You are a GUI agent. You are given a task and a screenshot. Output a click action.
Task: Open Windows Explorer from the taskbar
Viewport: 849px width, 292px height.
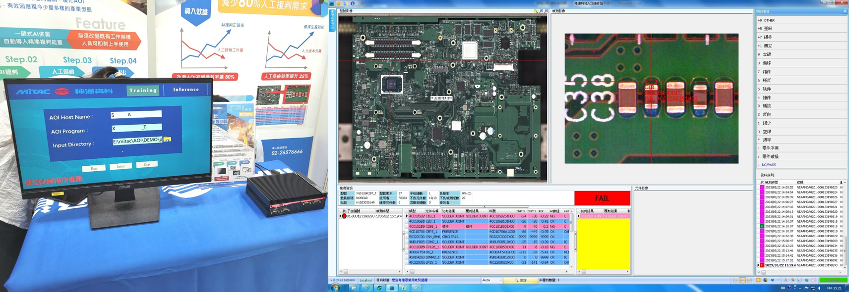(354, 288)
